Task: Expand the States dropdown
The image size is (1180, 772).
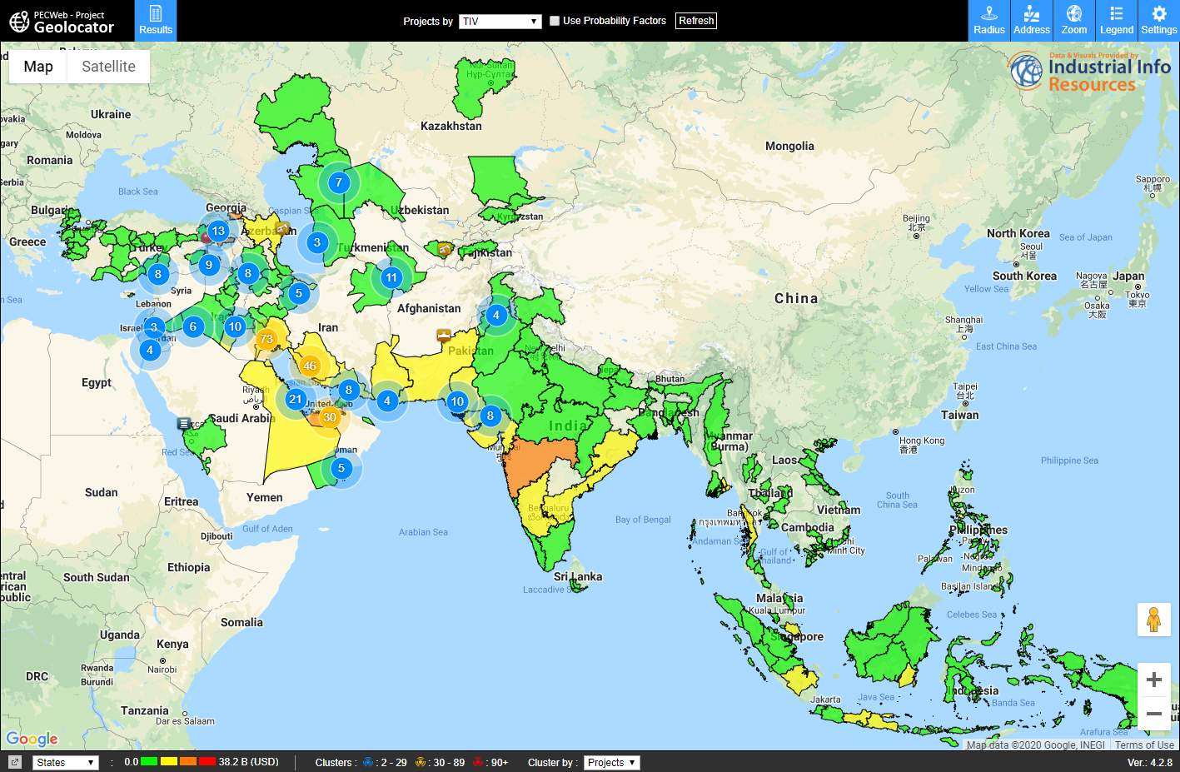Action: pyautogui.click(x=66, y=762)
